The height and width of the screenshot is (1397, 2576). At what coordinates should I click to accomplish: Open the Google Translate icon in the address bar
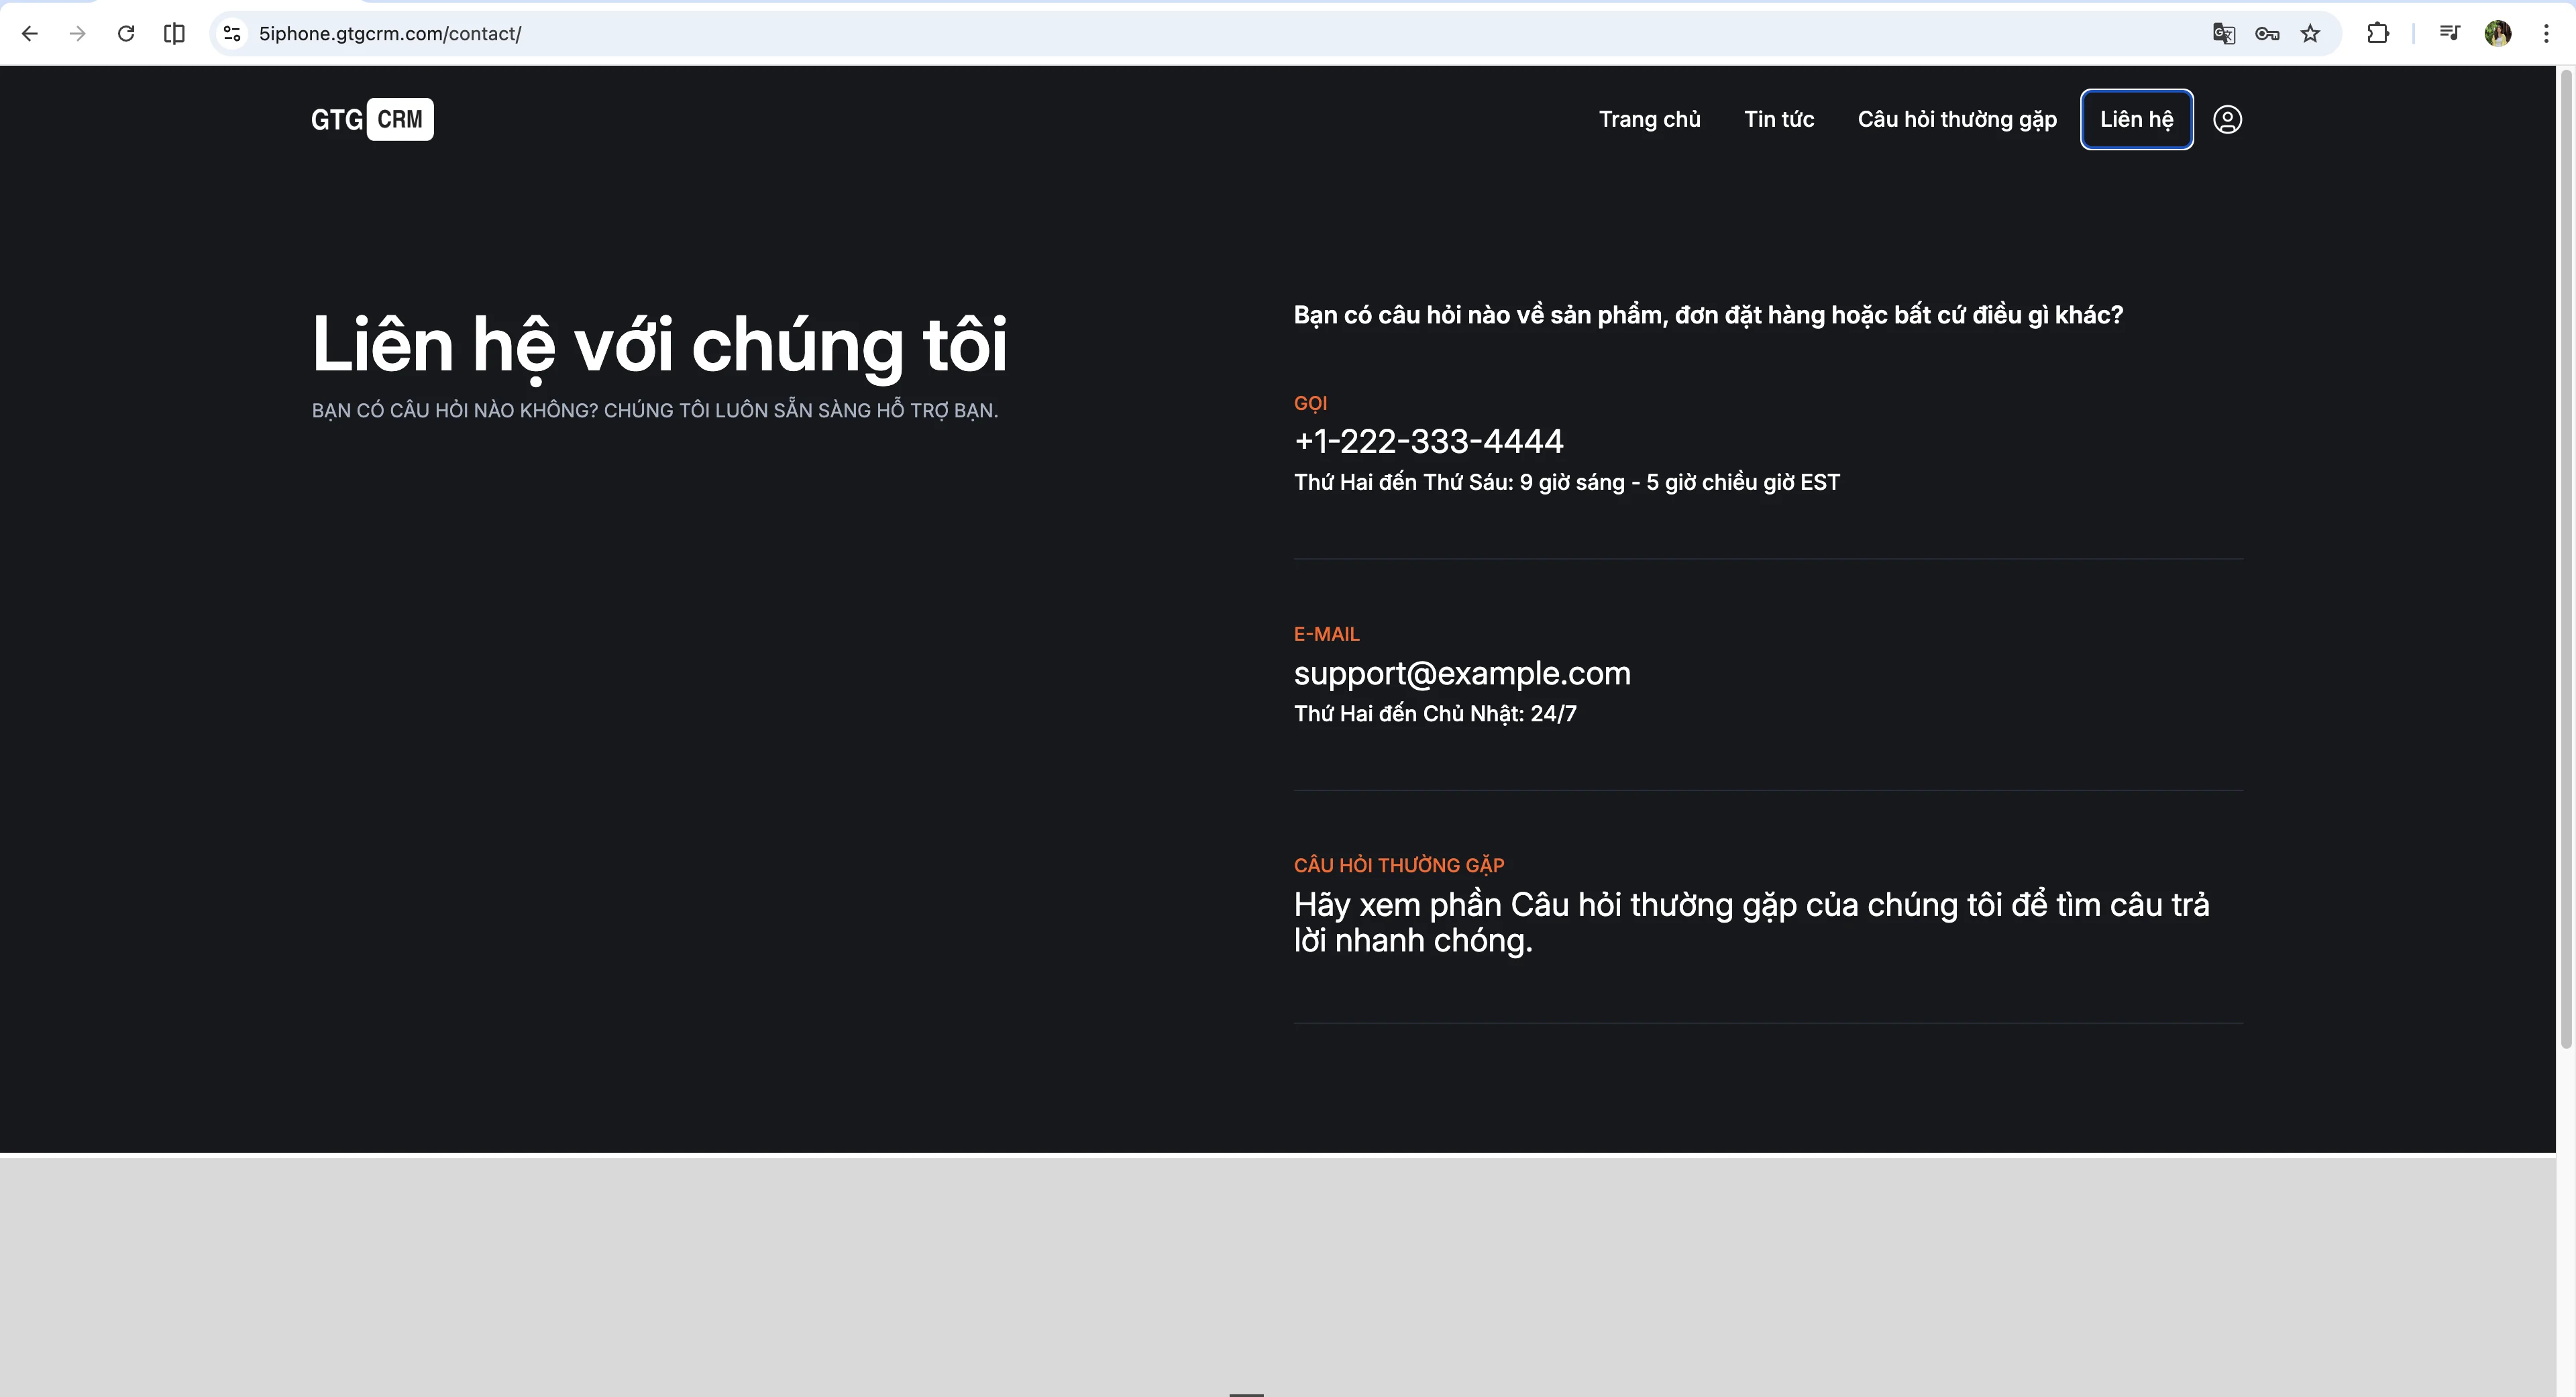(2224, 33)
